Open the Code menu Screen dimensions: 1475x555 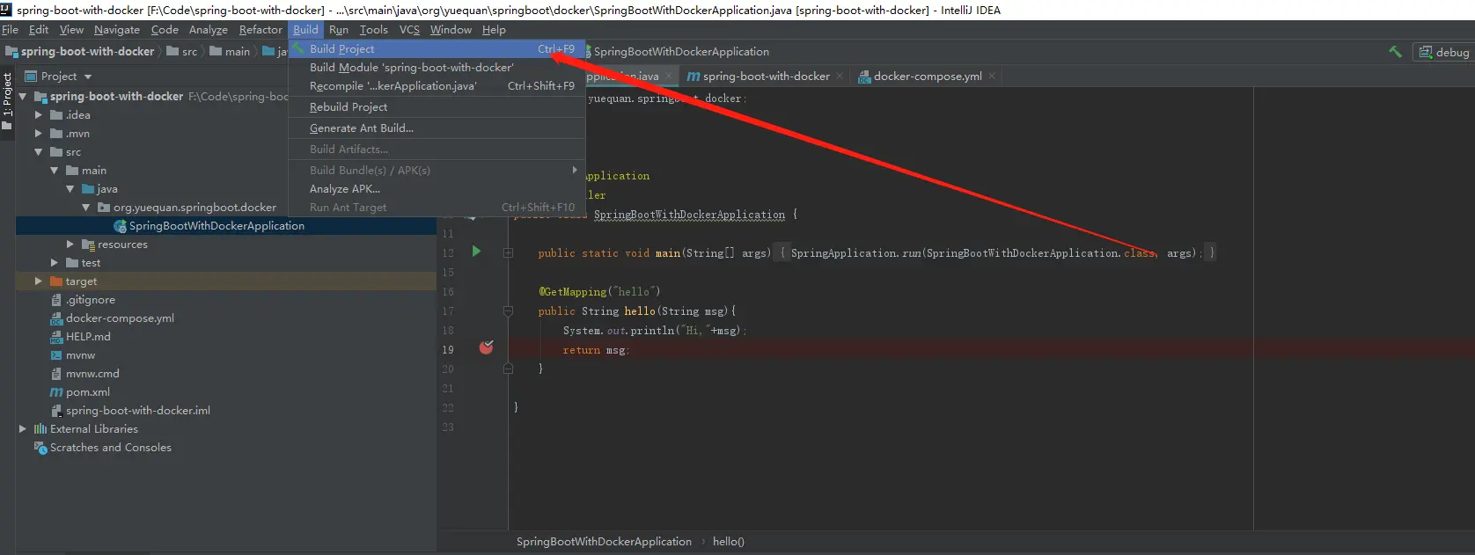165,29
